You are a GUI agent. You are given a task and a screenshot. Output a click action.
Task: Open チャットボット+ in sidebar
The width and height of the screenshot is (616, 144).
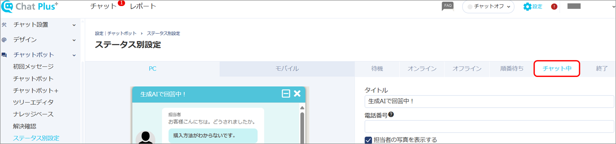pyautogui.click(x=36, y=91)
